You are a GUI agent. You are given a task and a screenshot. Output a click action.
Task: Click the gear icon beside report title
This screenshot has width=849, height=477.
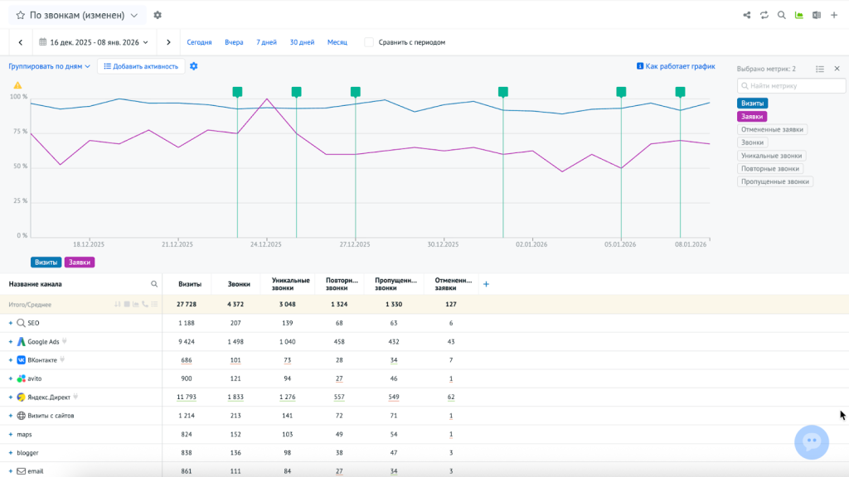(158, 15)
